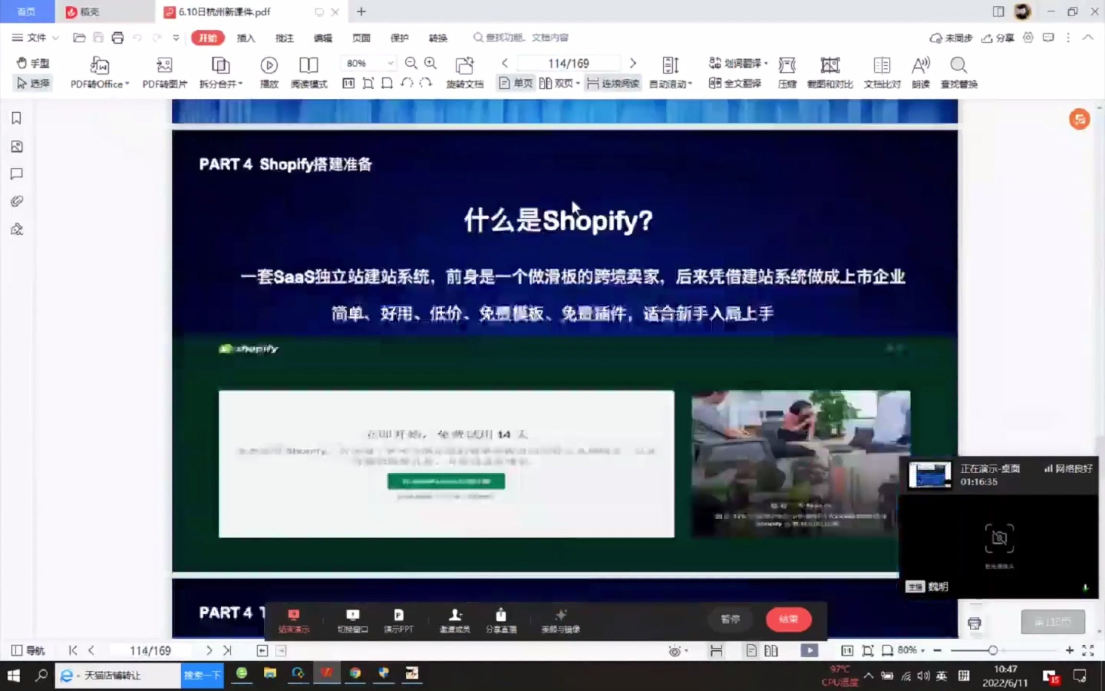Start read aloud feature
This screenshot has width=1105, height=691.
click(x=921, y=72)
